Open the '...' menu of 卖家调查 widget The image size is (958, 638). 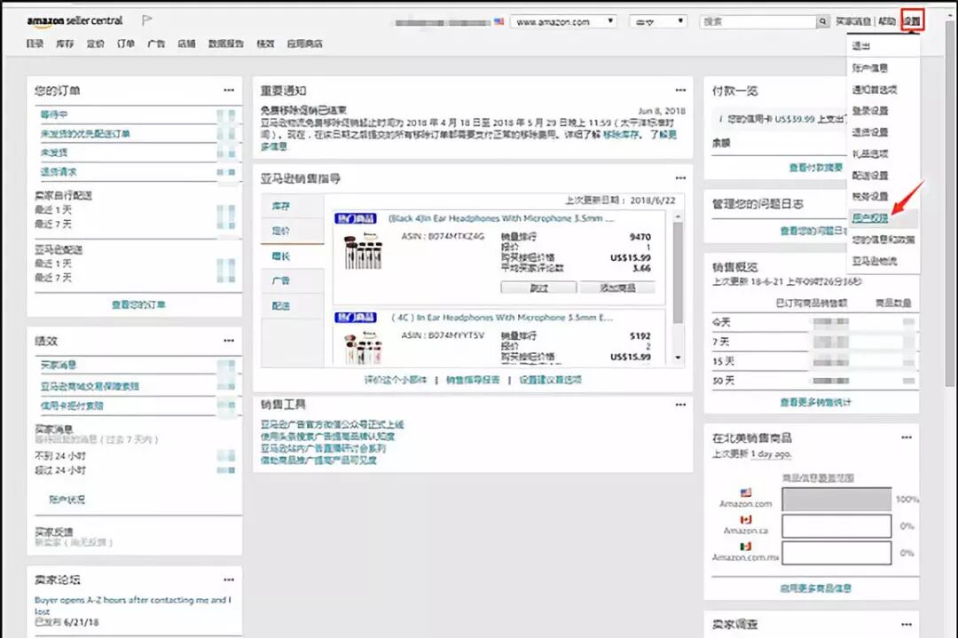(x=906, y=625)
